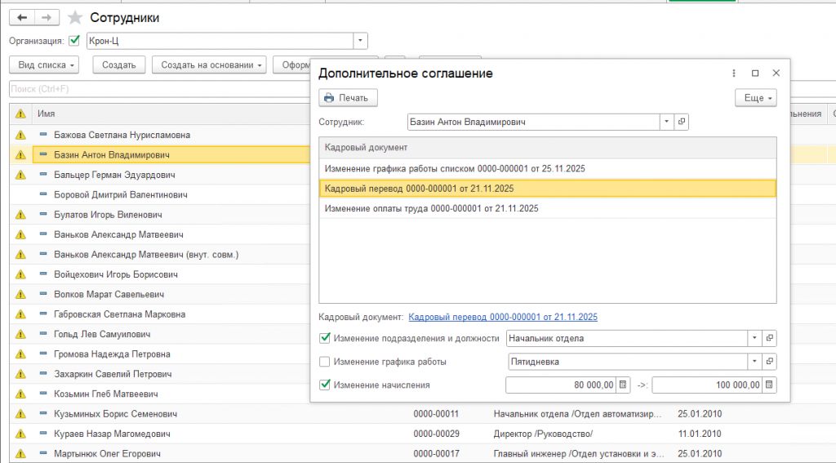Select Изменение графика работы списком row
Image resolution: width=836 pixels, height=463 pixels.
click(x=455, y=168)
